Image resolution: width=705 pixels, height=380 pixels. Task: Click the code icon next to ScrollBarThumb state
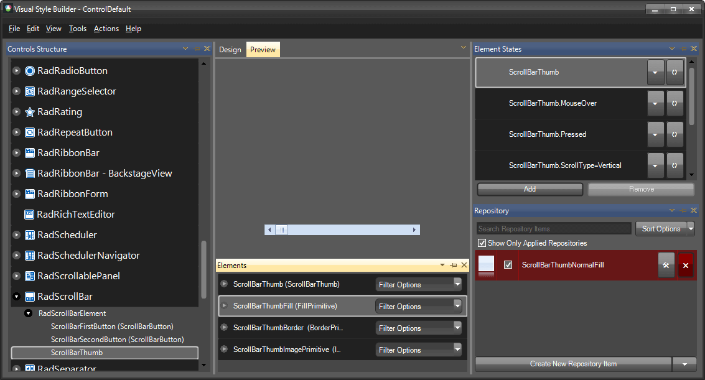click(675, 72)
